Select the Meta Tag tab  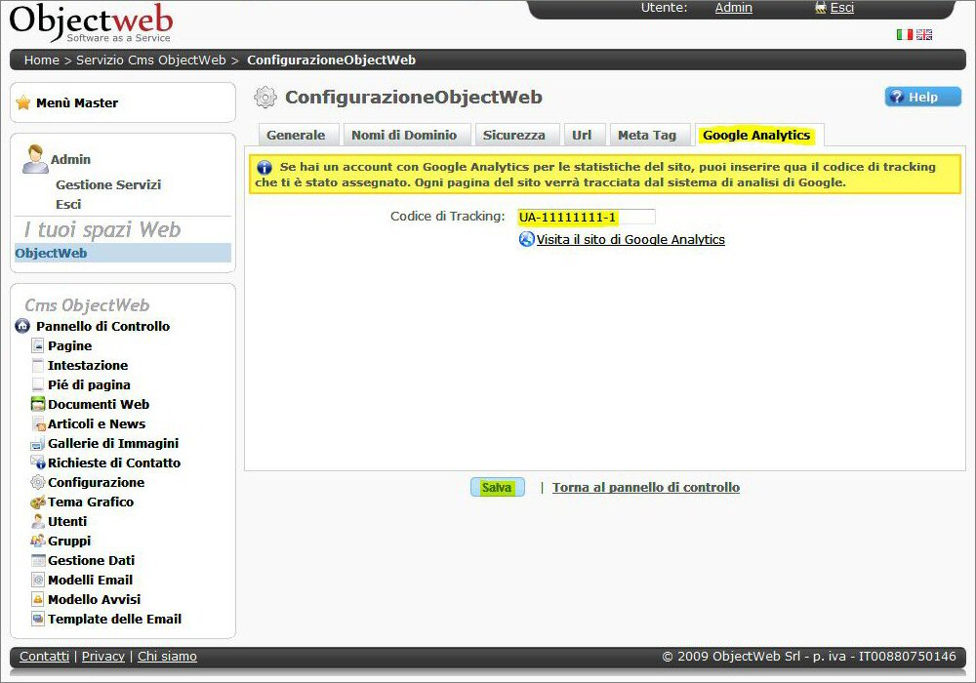click(646, 136)
